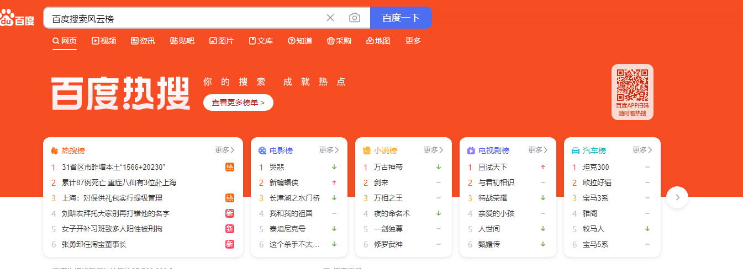
Task: Open novel 夜的命名术
Action: click(392, 213)
